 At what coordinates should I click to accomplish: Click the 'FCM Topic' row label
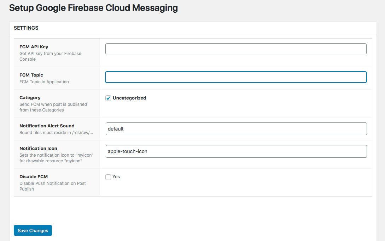tap(31, 75)
